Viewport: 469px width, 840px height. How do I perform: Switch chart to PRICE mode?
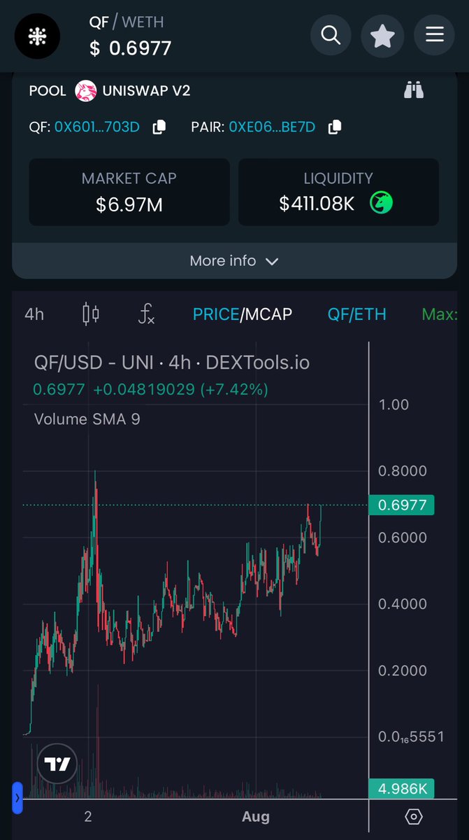point(216,314)
